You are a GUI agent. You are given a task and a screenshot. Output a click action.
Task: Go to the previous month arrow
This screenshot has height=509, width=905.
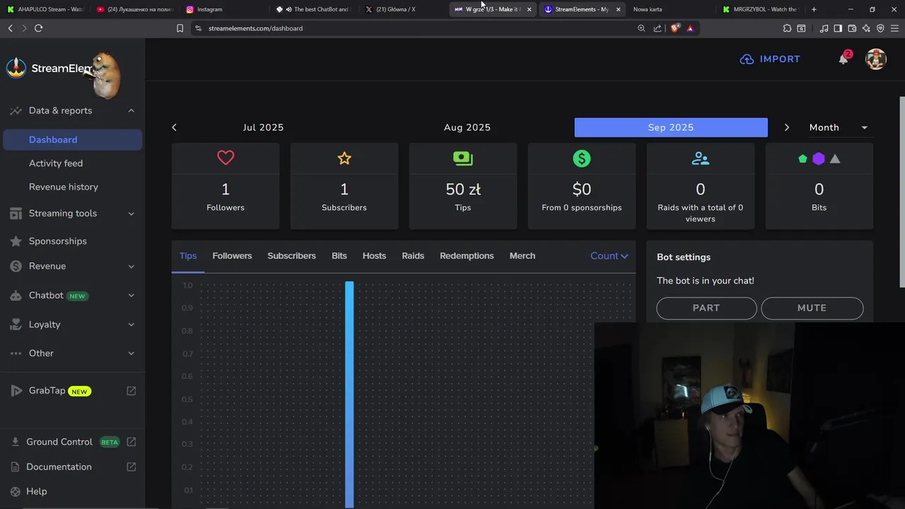tap(174, 127)
